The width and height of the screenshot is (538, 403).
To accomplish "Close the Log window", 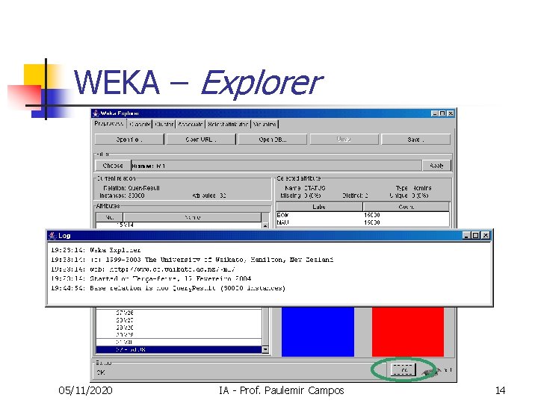I will 486,235.
